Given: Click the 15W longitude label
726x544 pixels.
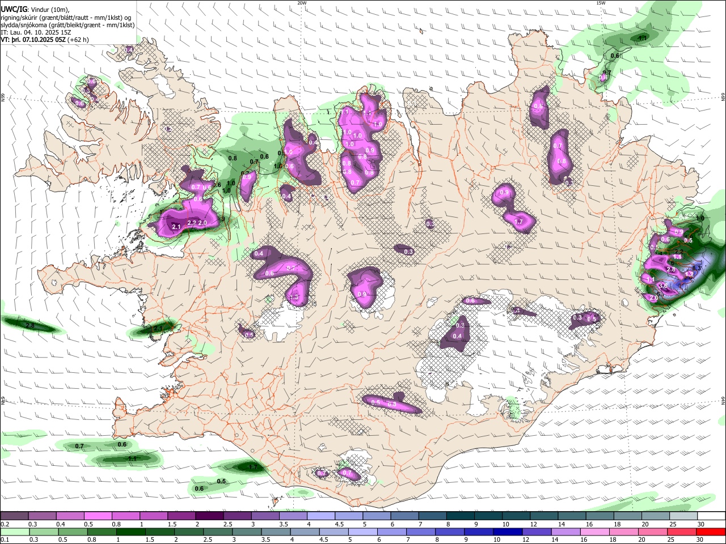Looking at the screenshot, I should pos(601,3).
